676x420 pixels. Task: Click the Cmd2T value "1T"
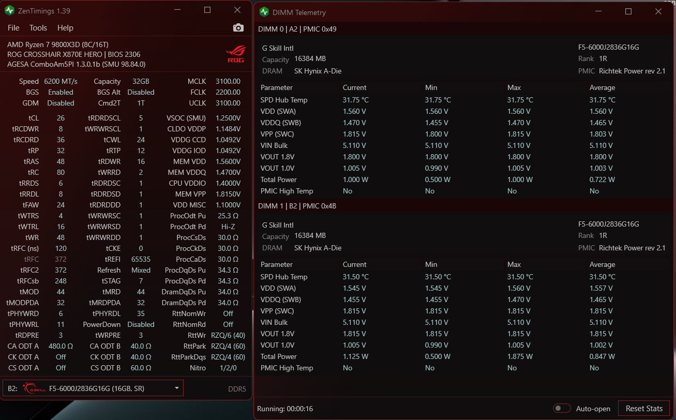point(141,103)
